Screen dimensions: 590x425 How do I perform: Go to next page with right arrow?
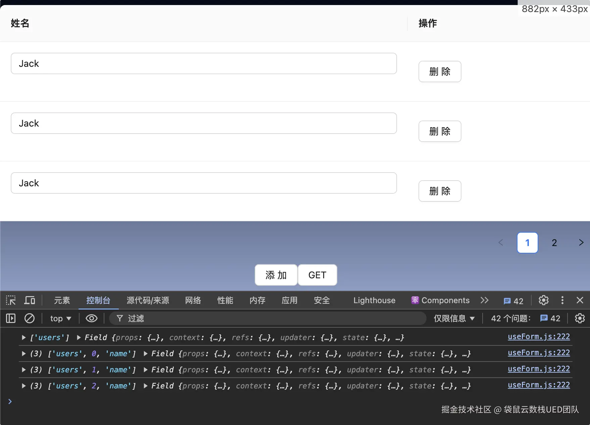tap(581, 242)
